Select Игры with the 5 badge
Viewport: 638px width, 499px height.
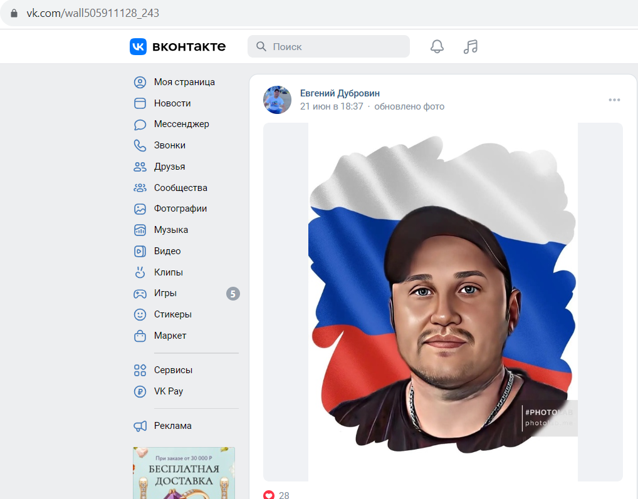pos(186,294)
